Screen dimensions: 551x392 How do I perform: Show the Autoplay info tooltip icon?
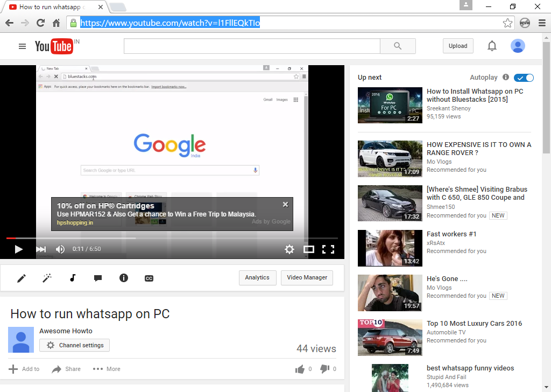tap(506, 77)
